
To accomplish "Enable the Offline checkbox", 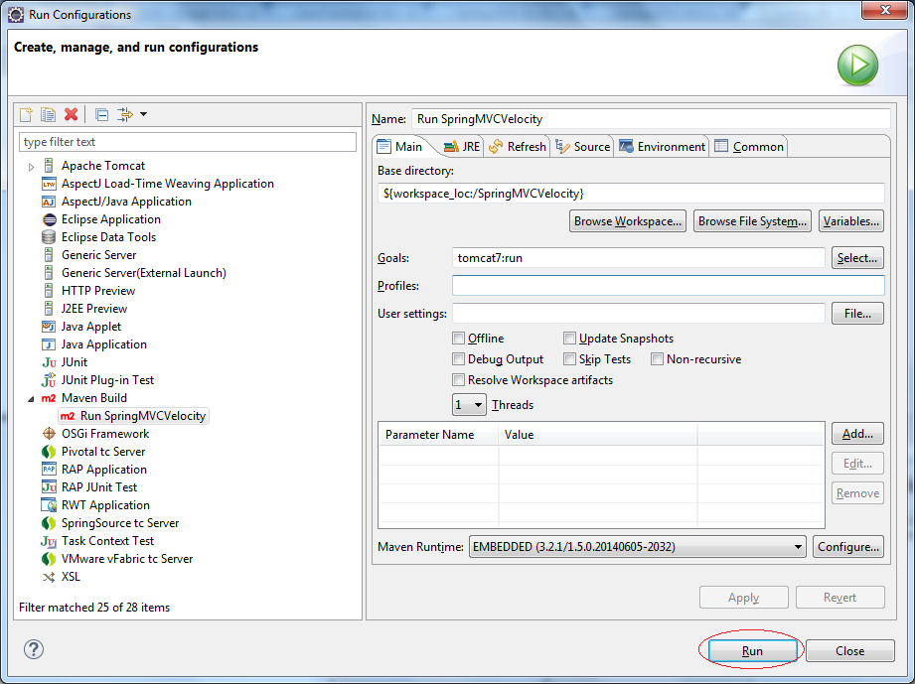I will 459,339.
